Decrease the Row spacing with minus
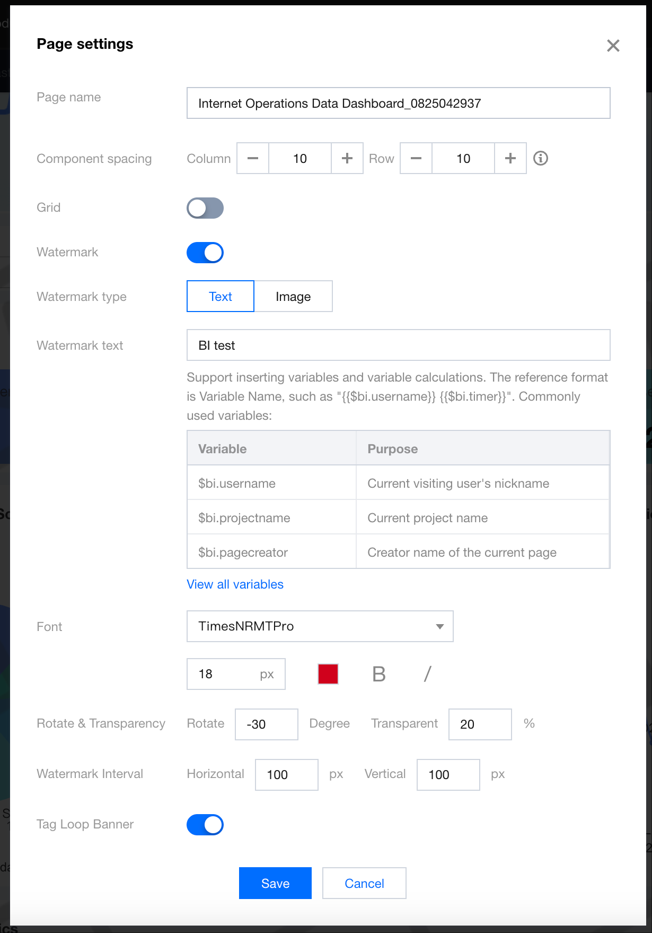652x933 pixels. pos(416,158)
